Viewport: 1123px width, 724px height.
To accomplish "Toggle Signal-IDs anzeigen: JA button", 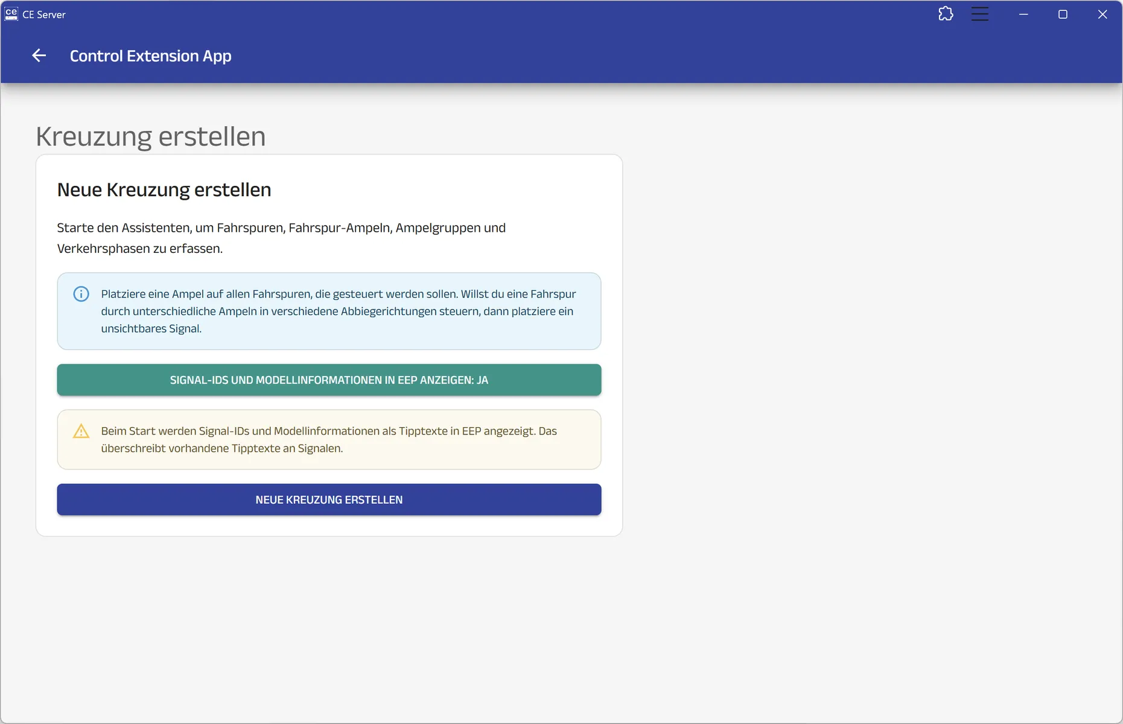I will [x=329, y=379].
